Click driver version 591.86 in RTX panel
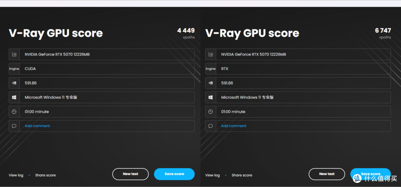The width and height of the screenshot is (401, 187). [x=227, y=83]
